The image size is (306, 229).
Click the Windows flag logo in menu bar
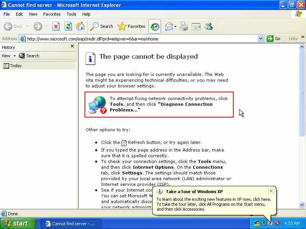click(x=299, y=14)
